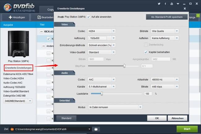Close the Erweiterte Einstellungen dialog
This screenshot has height=134, width=201.
[x=185, y=9]
